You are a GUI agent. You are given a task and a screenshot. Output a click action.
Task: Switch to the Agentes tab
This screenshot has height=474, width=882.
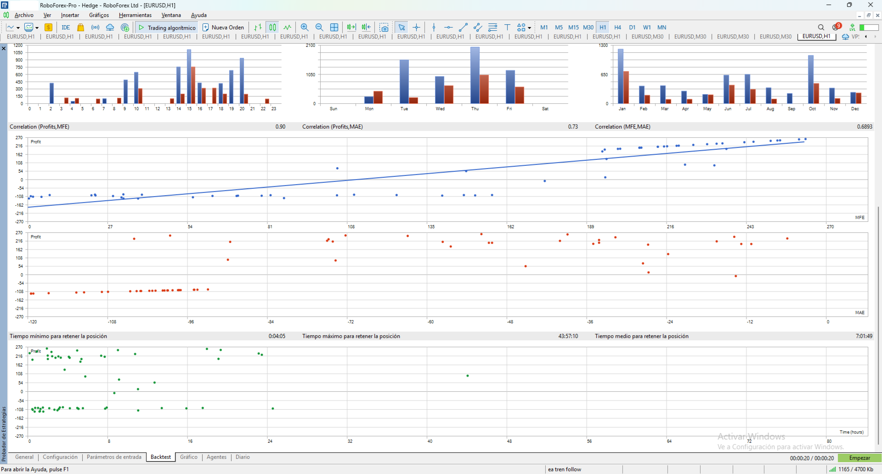[x=216, y=457]
